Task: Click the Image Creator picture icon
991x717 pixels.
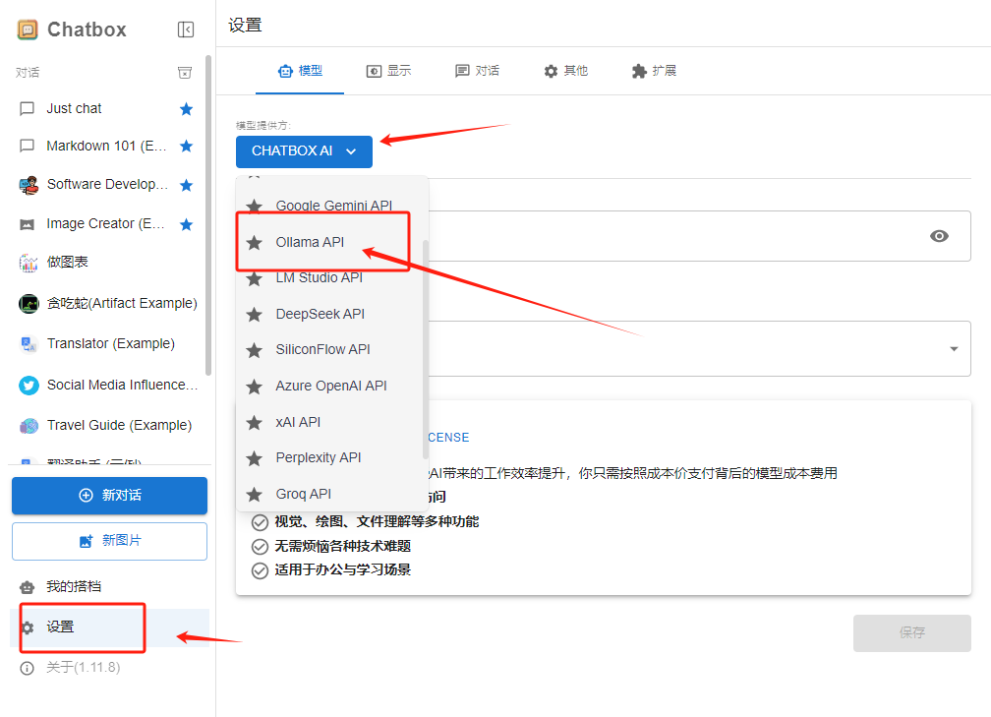Action: [x=28, y=224]
